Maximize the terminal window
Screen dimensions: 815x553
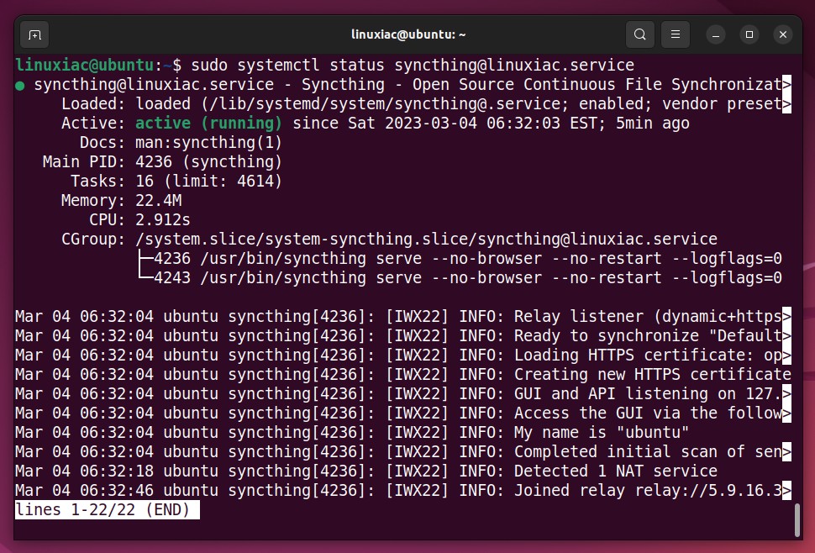click(749, 34)
